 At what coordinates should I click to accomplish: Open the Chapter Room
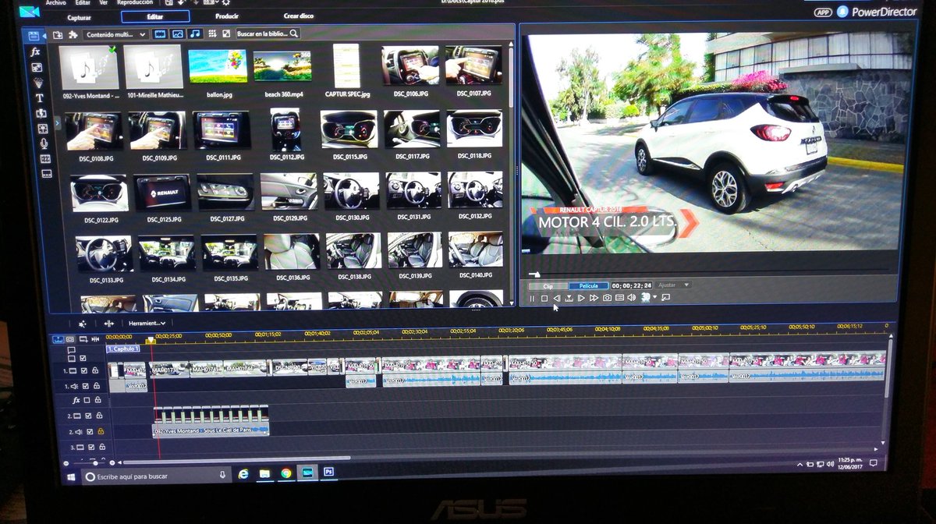click(45, 158)
